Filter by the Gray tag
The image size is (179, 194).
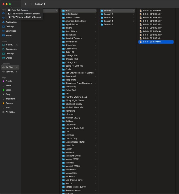click(x=10, y=94)
